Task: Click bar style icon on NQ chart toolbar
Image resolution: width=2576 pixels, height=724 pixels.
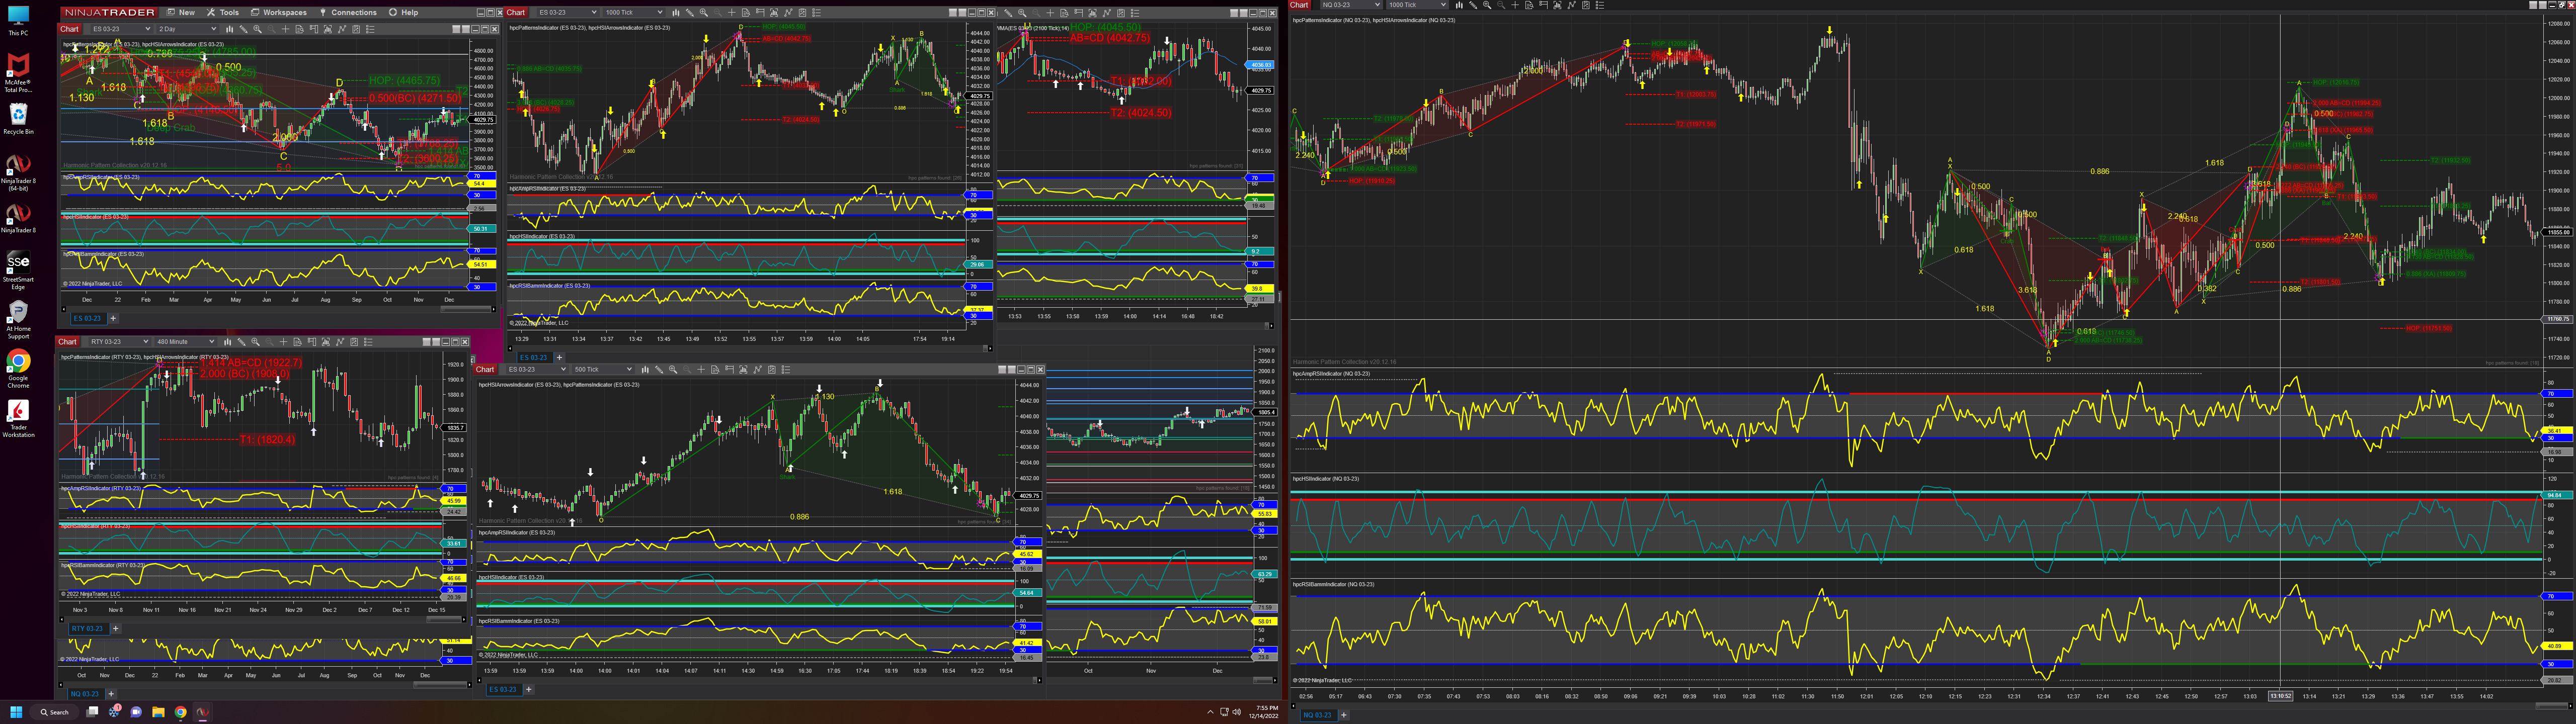Action: [x=1459, y=5]
